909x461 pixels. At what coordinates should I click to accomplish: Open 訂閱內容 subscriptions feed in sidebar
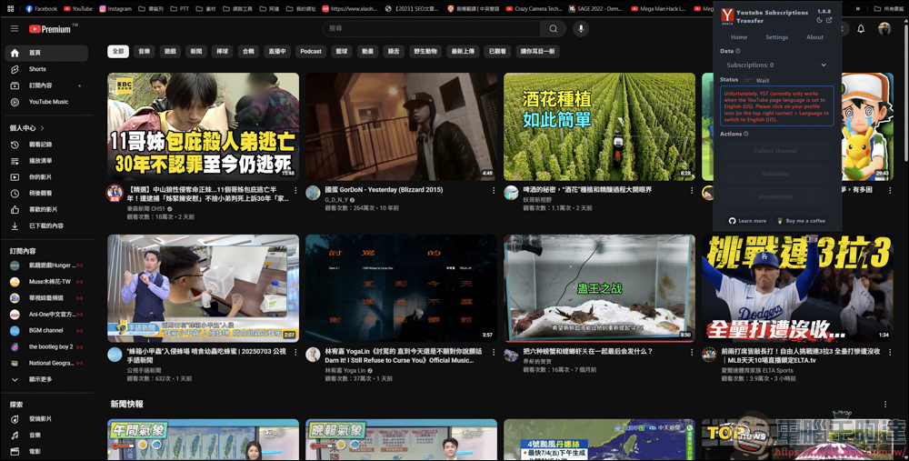pos(46,85)
